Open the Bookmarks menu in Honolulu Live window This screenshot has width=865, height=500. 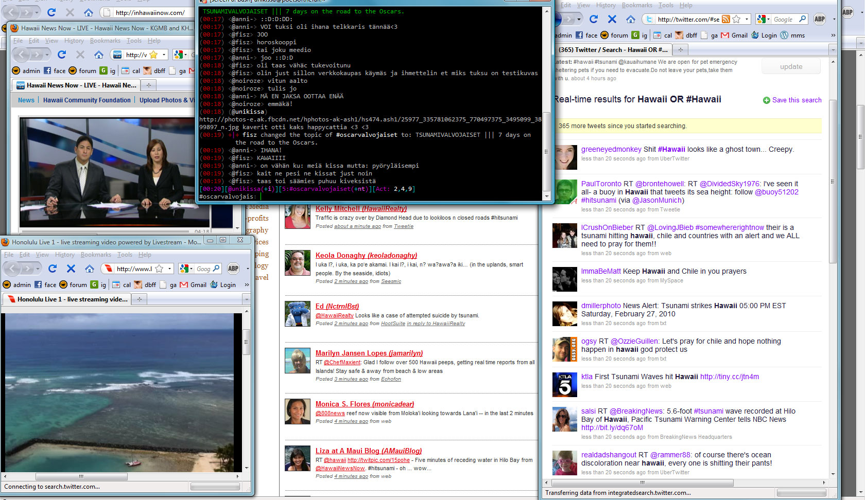(96, 255)
